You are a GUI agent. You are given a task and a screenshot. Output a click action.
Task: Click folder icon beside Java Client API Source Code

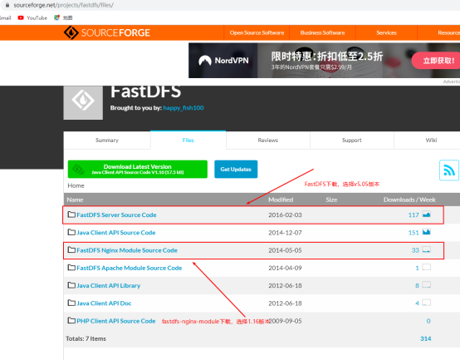tap(71, 232)
